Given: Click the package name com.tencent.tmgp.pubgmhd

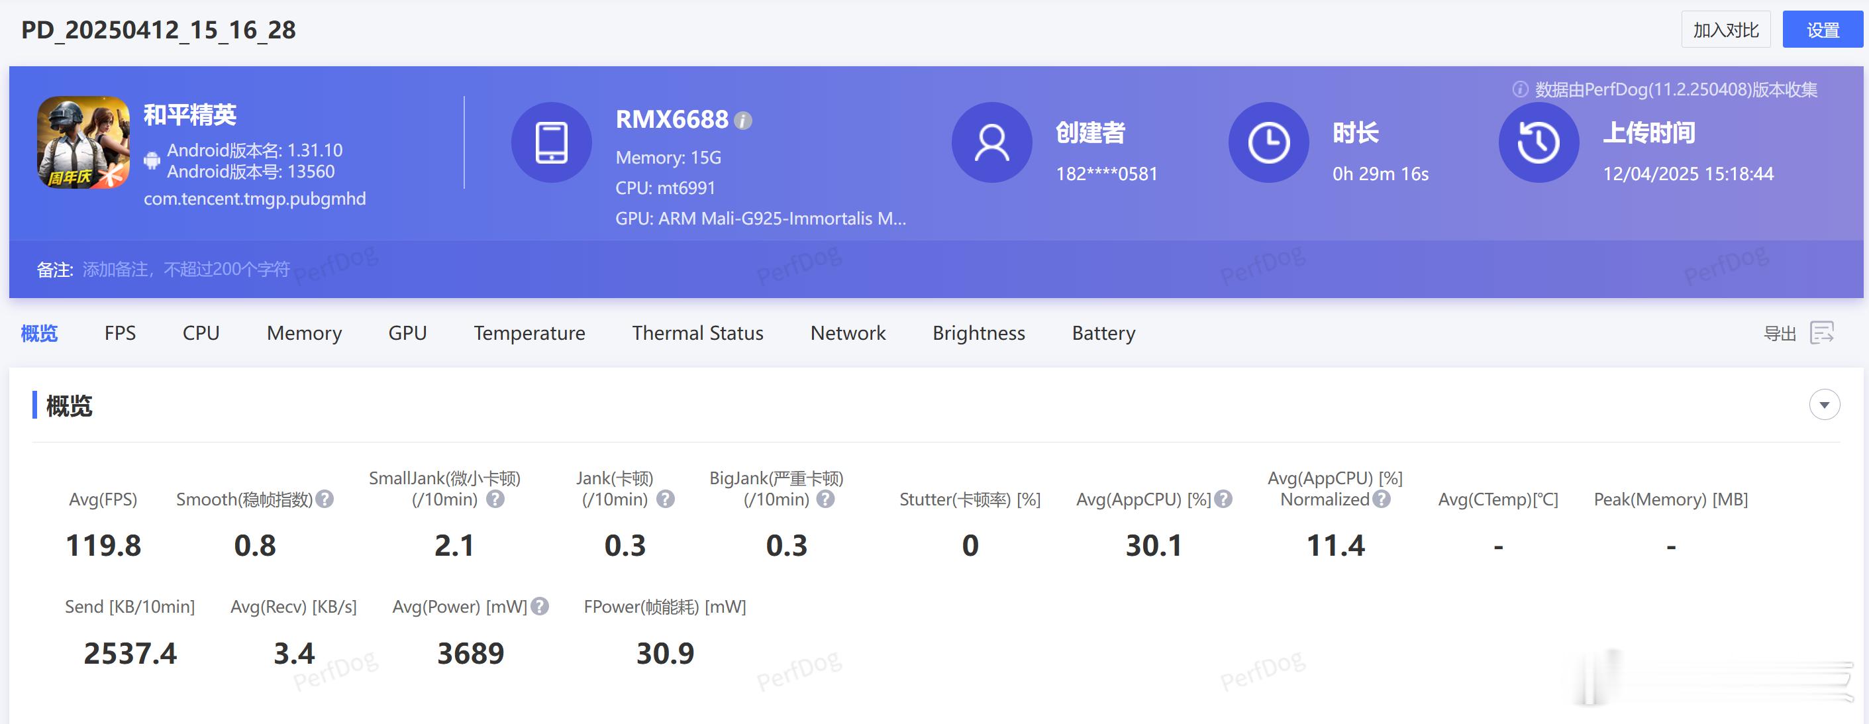Looking at the screenshot, I should (255, 199).
